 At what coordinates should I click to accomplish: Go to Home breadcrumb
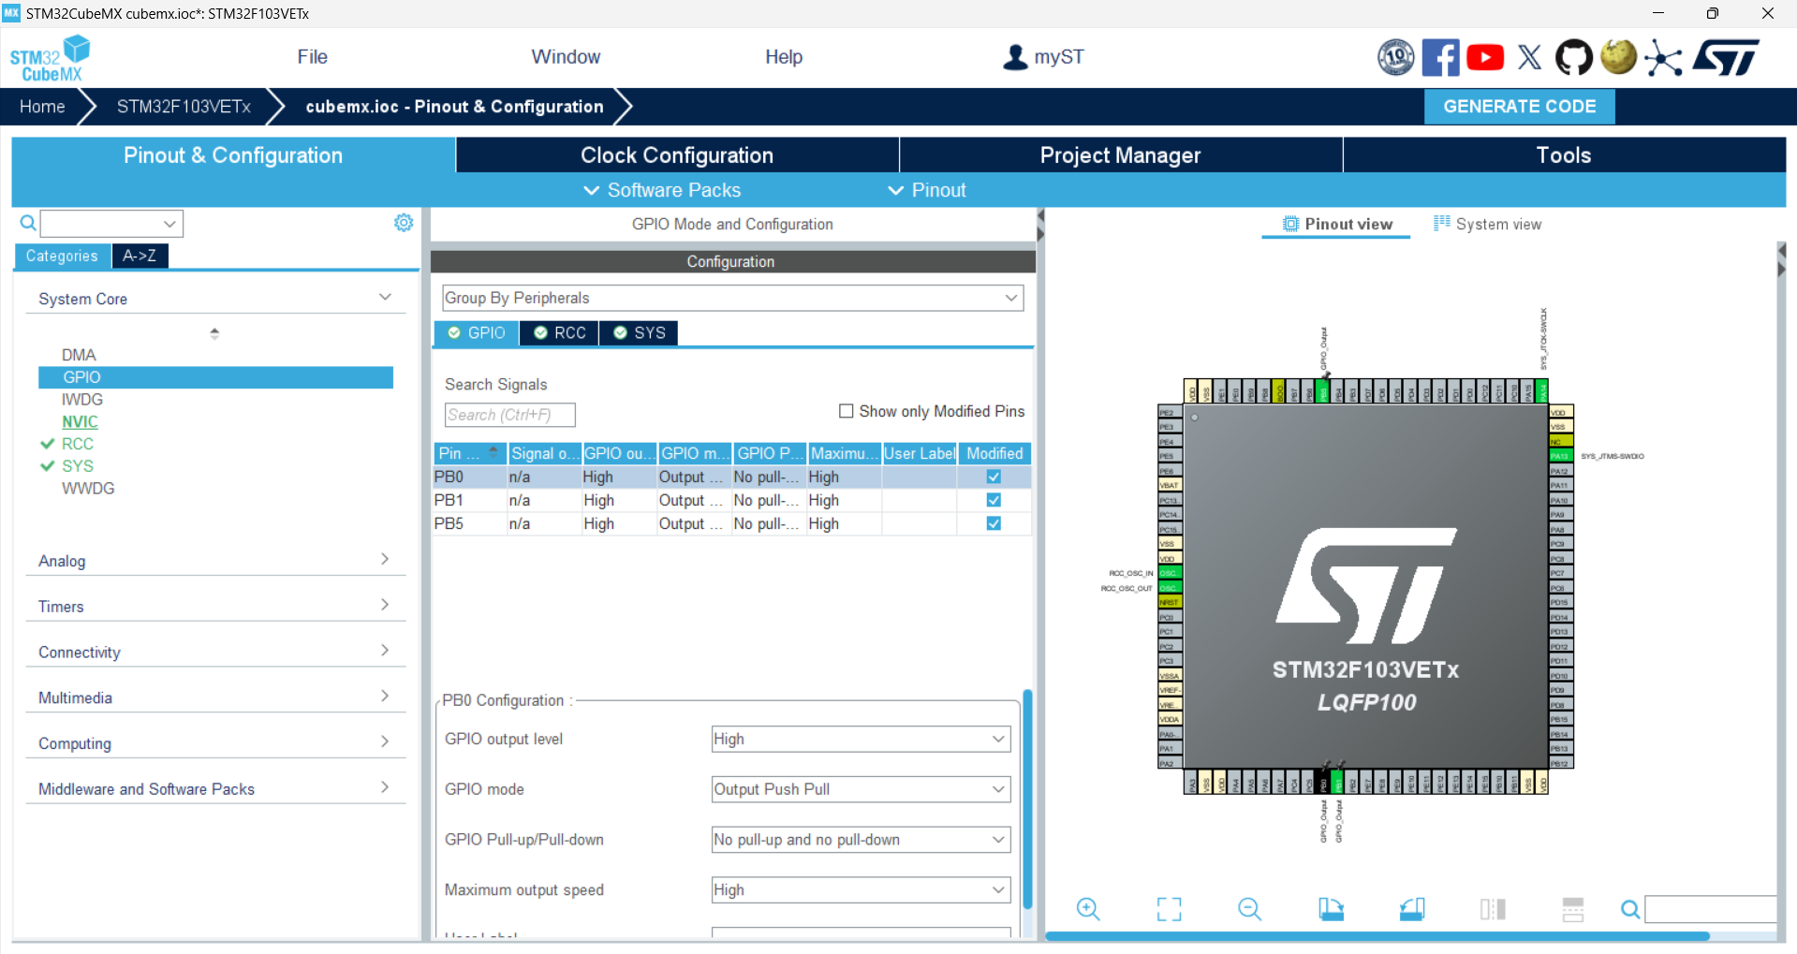[42, 107]
